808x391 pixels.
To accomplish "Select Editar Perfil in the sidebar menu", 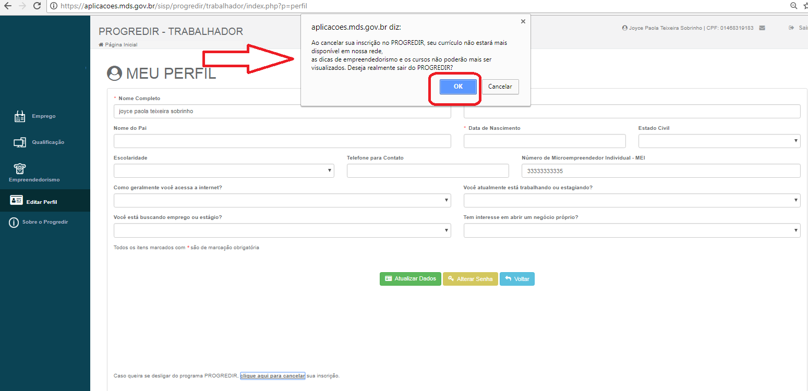I will [x=42, y=202].
